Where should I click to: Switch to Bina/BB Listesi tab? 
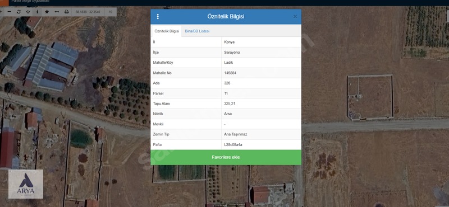(197, 31)
